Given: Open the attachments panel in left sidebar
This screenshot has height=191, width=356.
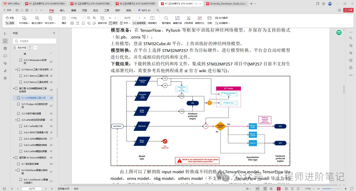Looking at the screenshot, I should click(x=5, y=63).
